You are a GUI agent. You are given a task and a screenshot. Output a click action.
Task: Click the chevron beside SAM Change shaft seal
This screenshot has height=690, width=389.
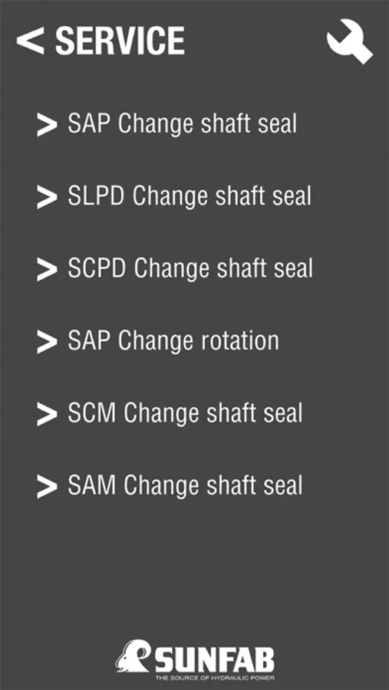47,487
